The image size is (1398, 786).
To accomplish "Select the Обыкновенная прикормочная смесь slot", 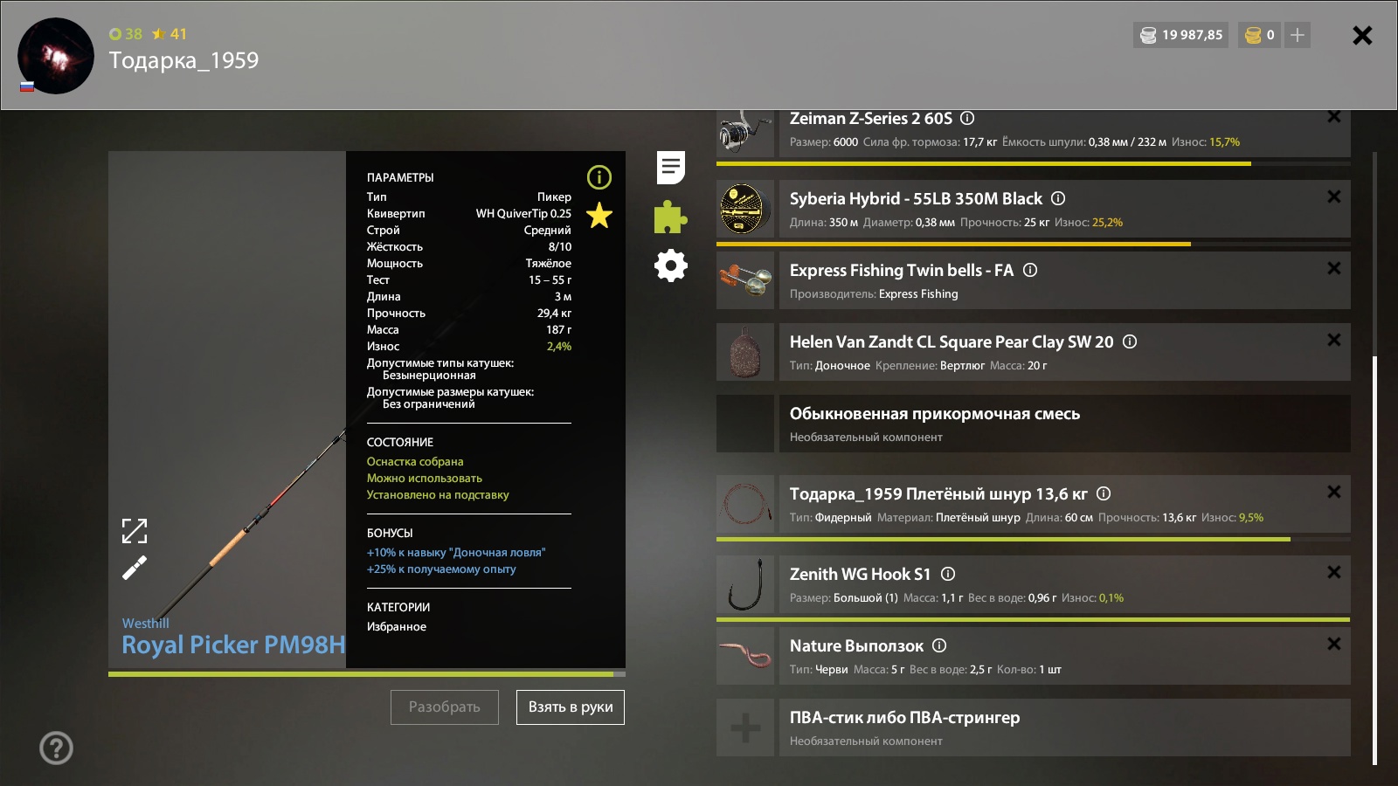I will 1034,424.
